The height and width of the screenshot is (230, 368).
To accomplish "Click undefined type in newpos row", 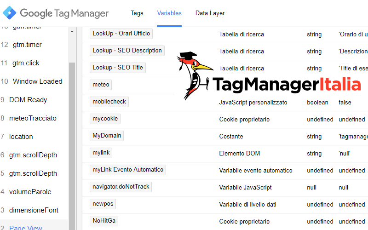I will [x=320, y=204].
